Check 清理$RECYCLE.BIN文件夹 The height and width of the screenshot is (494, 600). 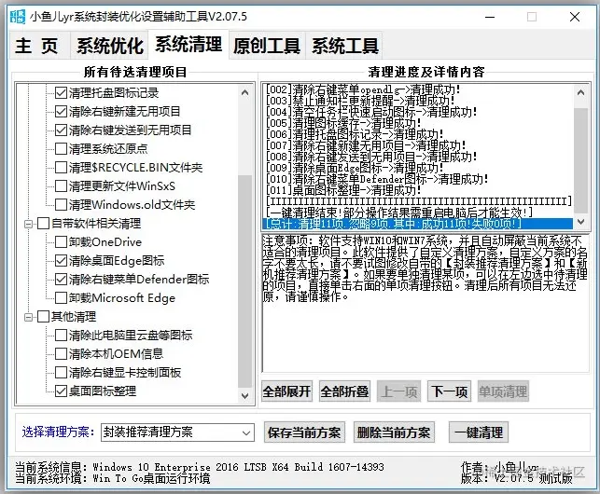(x=62, y=167)
